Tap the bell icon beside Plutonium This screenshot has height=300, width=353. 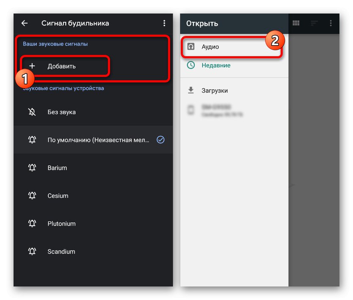(32, 224)
